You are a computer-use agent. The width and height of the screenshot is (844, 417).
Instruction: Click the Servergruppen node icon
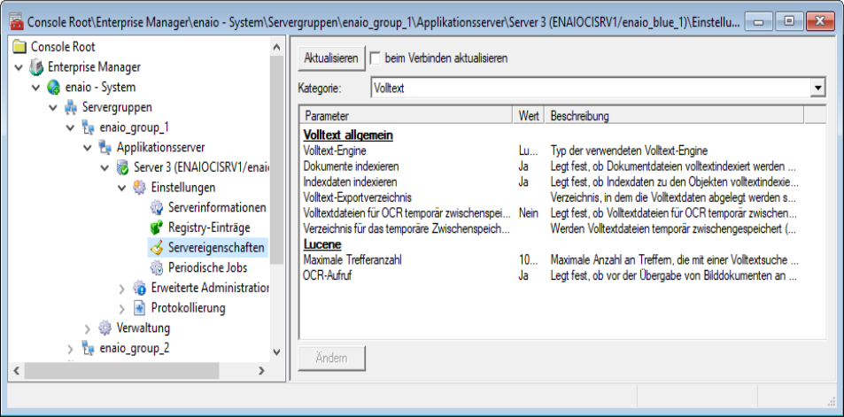[71, 107]
